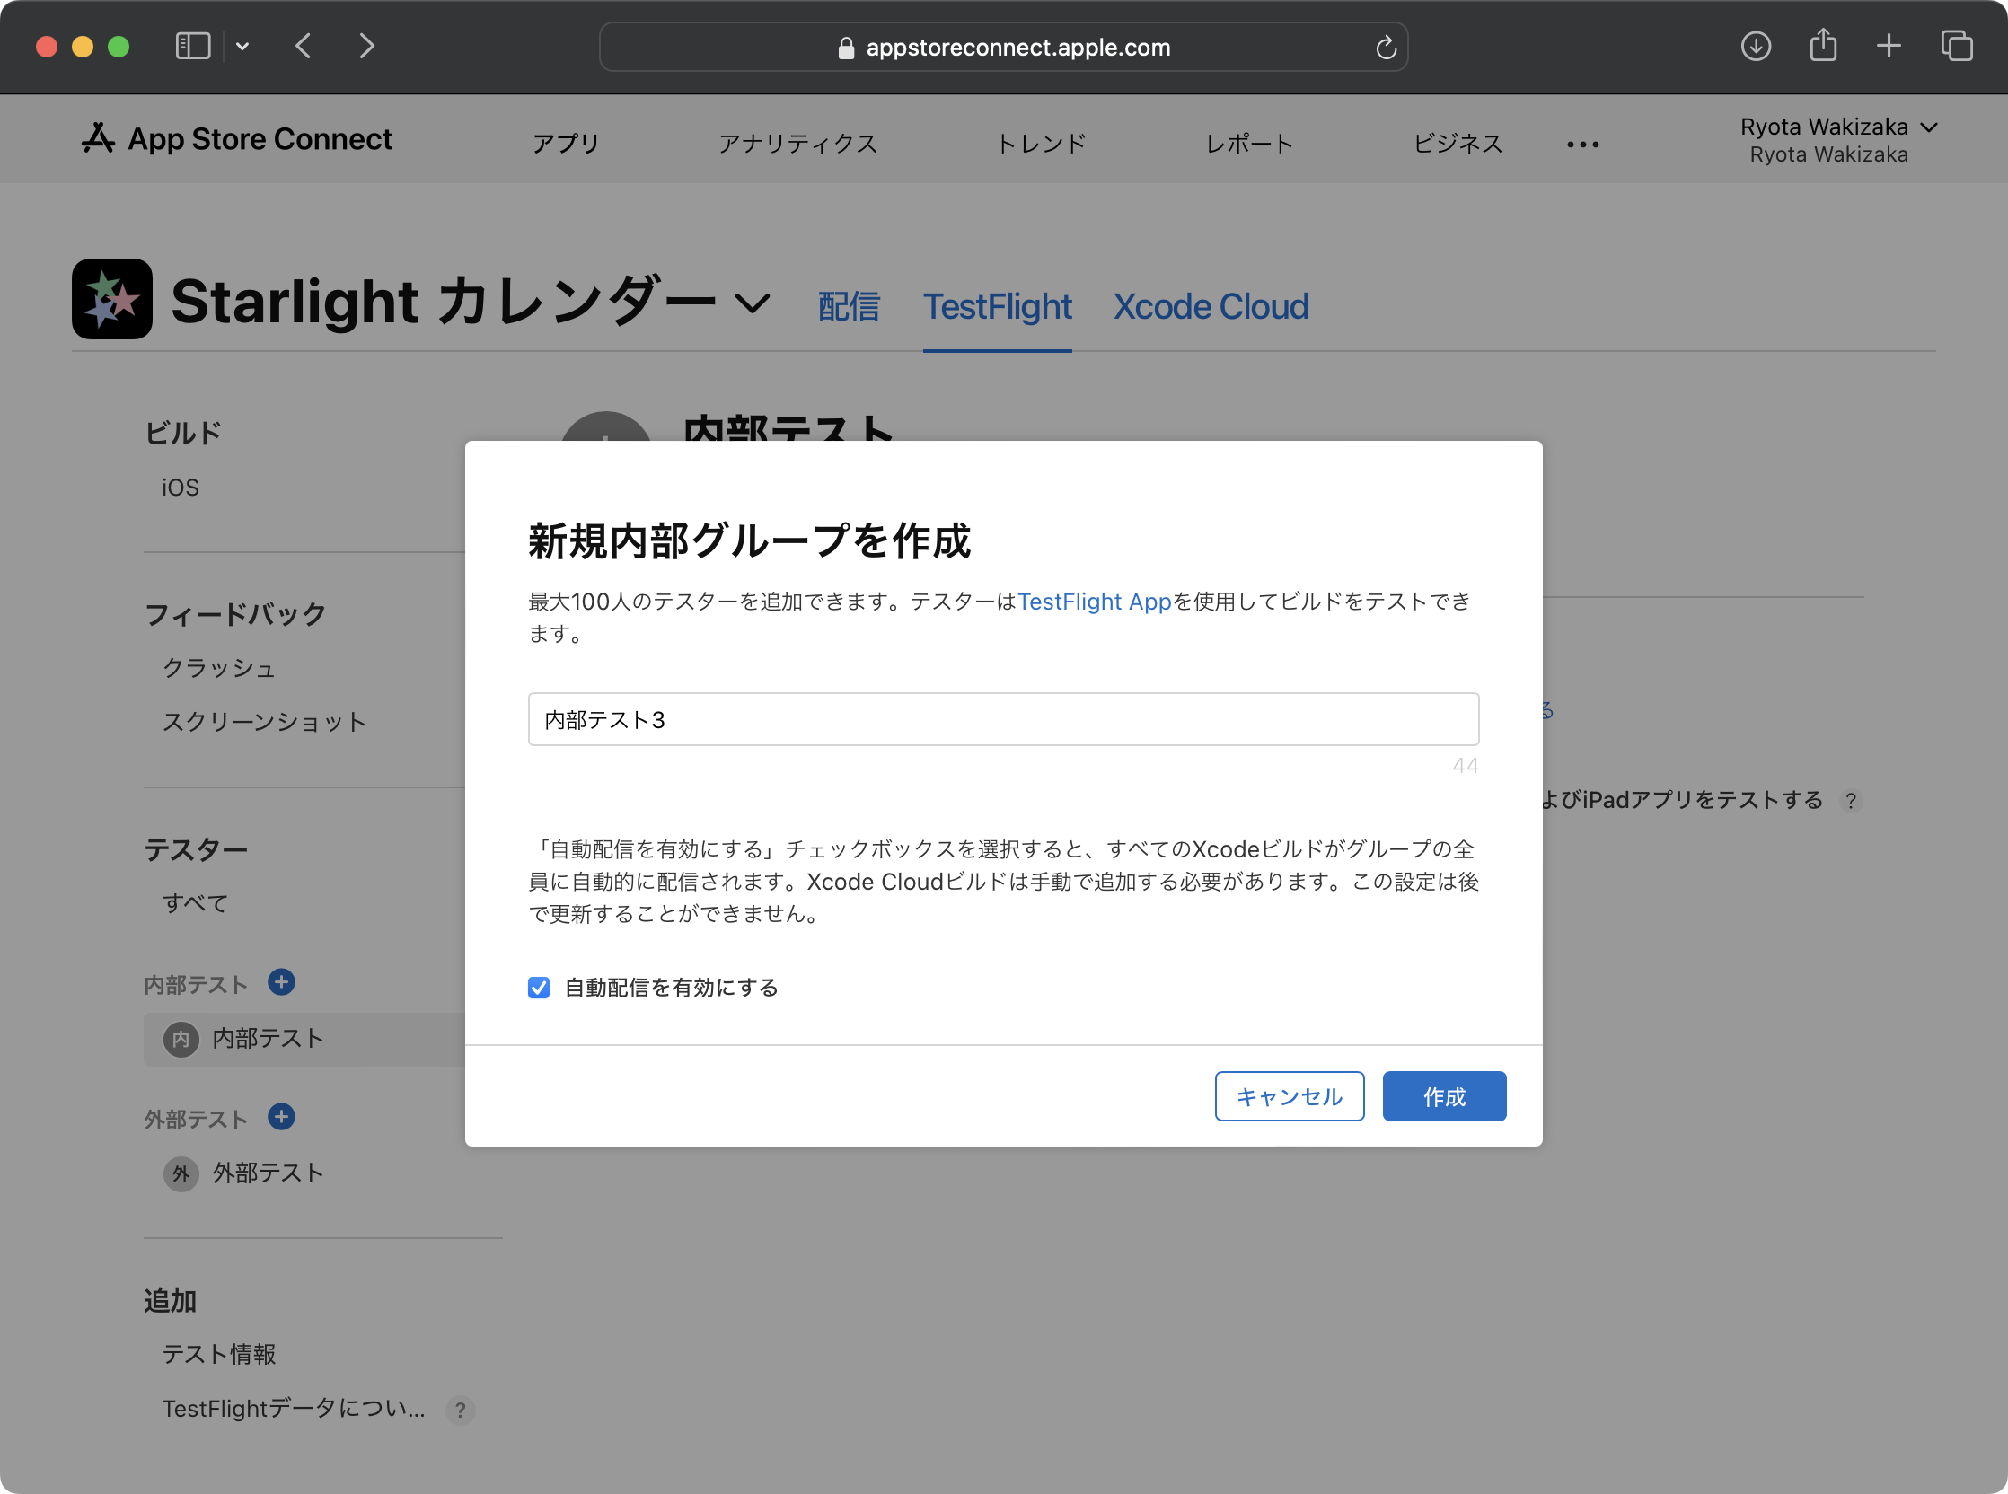Uncheck 自動配信を有効にする checkbox
Viewport: 2008px width, 1494px height.
pyautogui.click(x=539, y=988)
